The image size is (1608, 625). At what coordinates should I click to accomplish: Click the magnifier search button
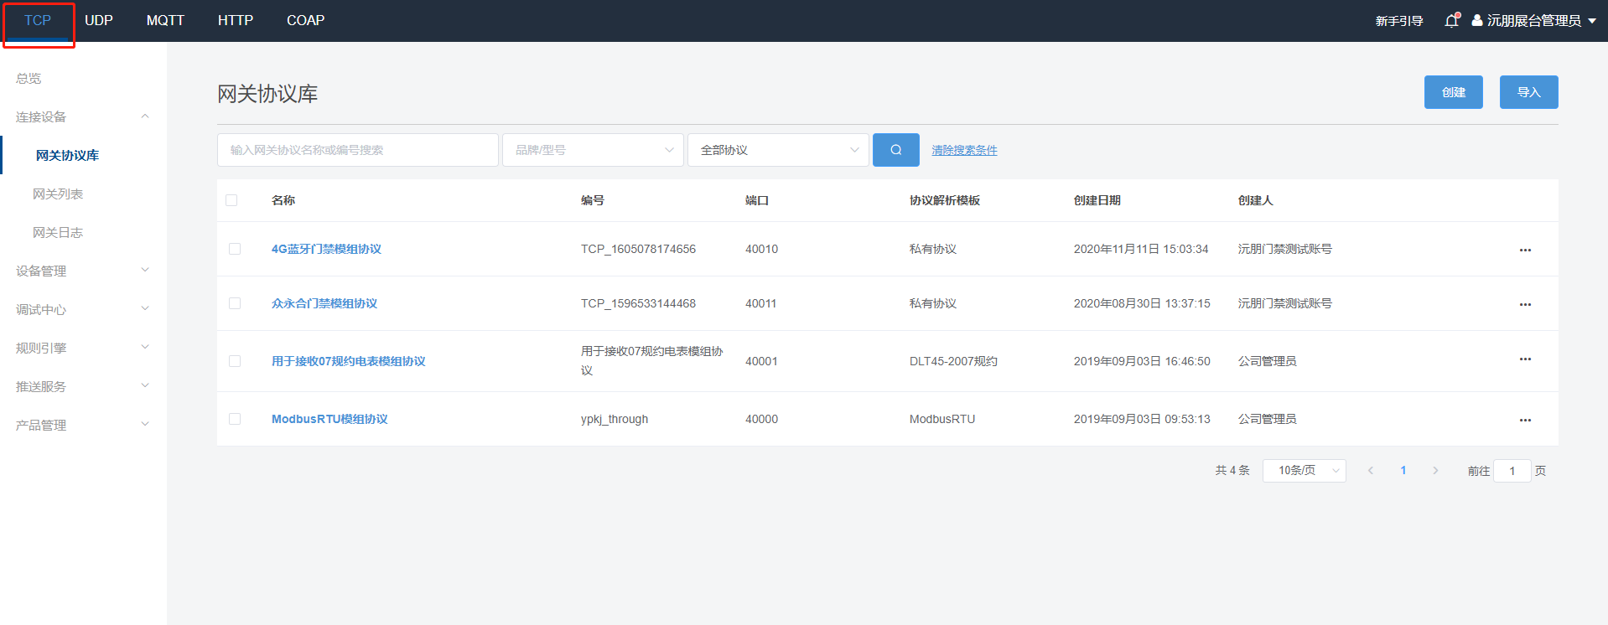895,150
